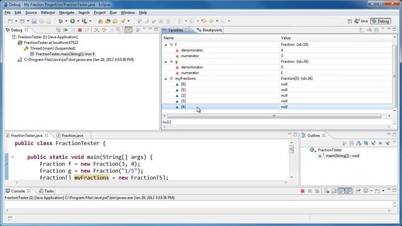Click the Run External Tools icon
Image resolution: width=402 pixels, height=226 pixels.
coord(84,21)
